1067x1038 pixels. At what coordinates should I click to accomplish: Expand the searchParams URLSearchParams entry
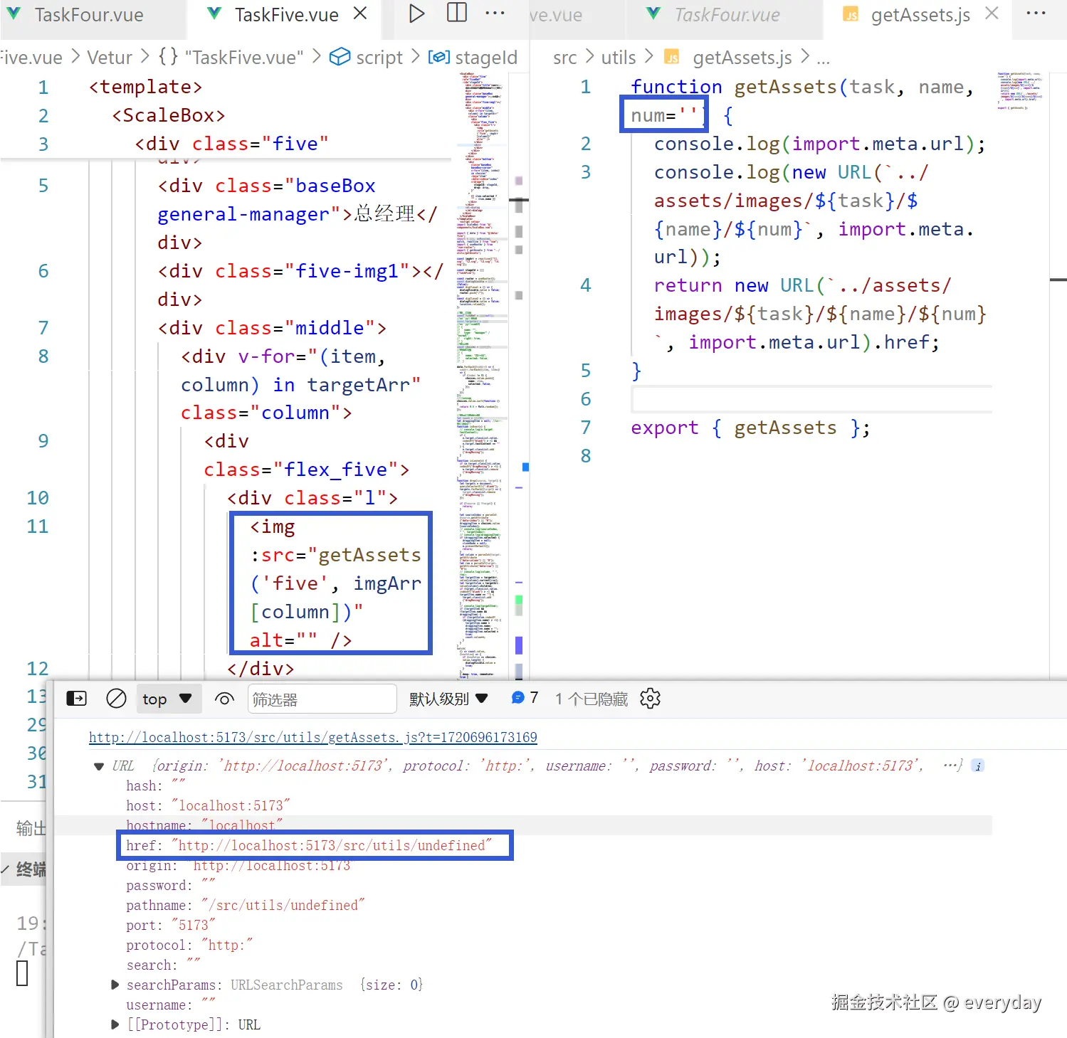(115, 985)
